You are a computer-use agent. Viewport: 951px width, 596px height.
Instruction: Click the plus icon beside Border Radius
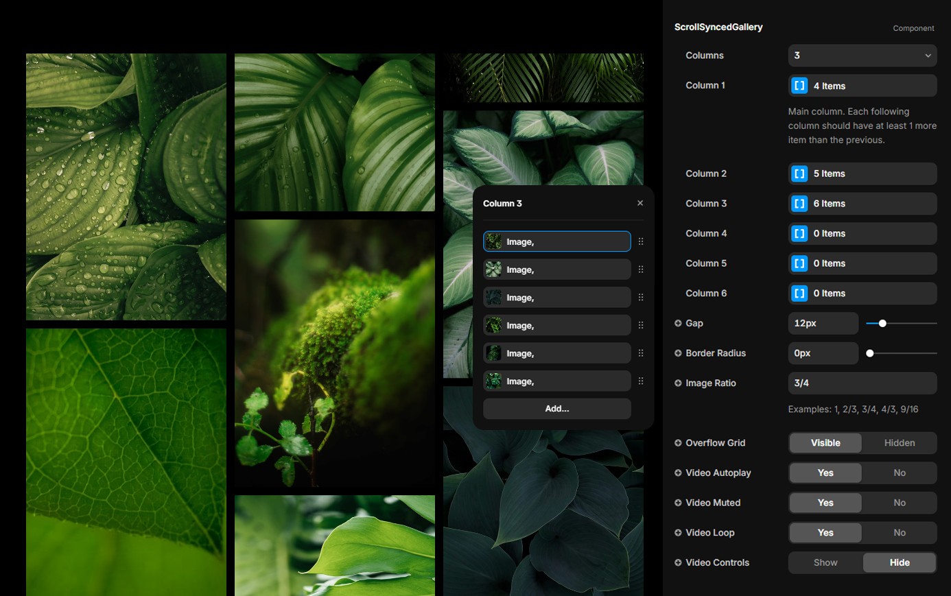click(x=678, y=353)
